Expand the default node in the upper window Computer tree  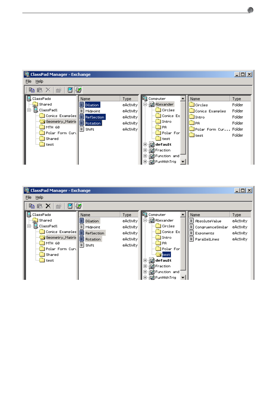tap(145, 144)
